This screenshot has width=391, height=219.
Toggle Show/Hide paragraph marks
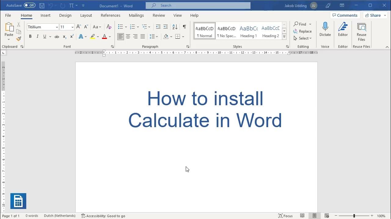pyautogui.click(x=185, y=27)
